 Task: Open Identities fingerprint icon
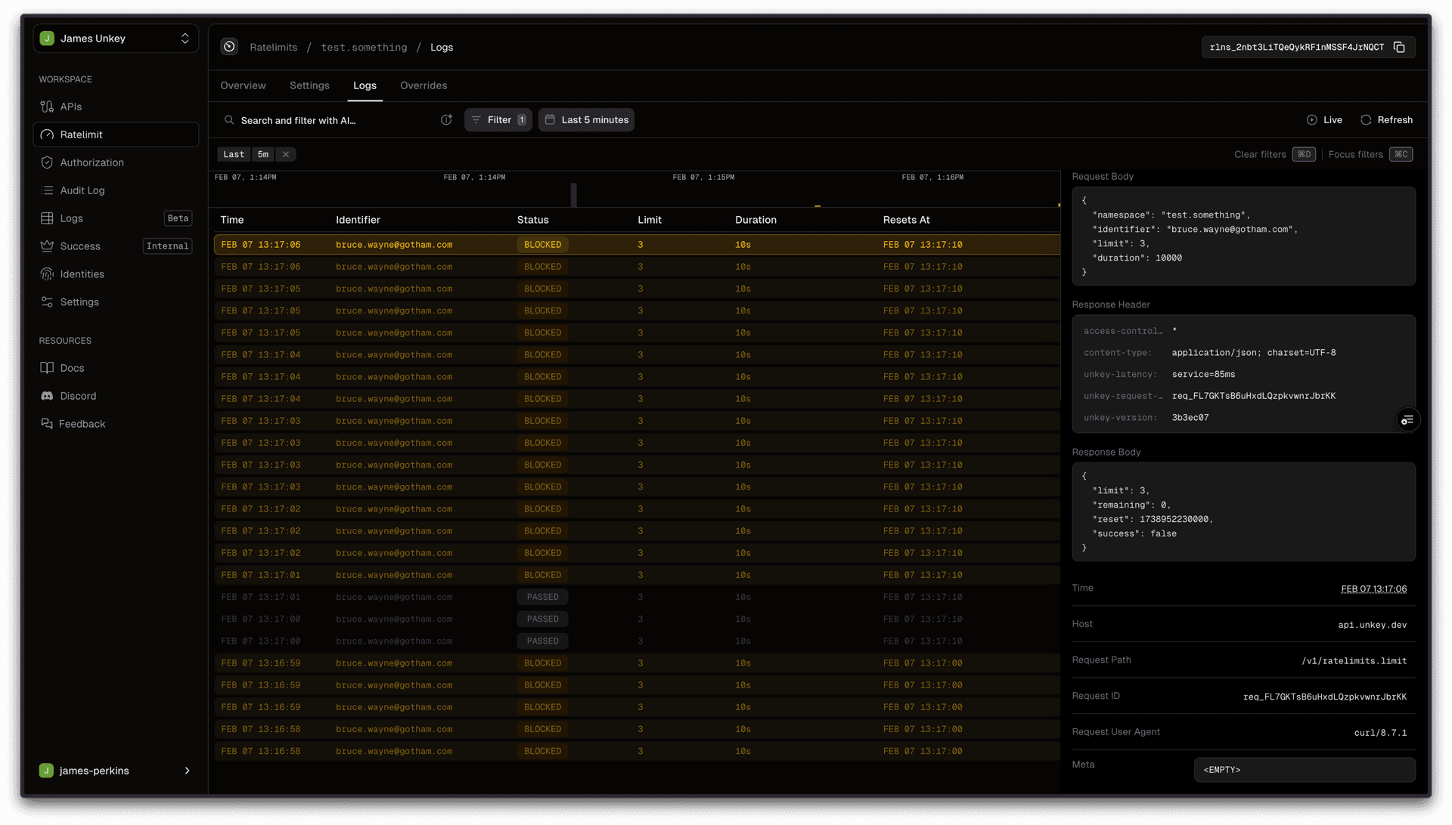(x=47, y=274)
